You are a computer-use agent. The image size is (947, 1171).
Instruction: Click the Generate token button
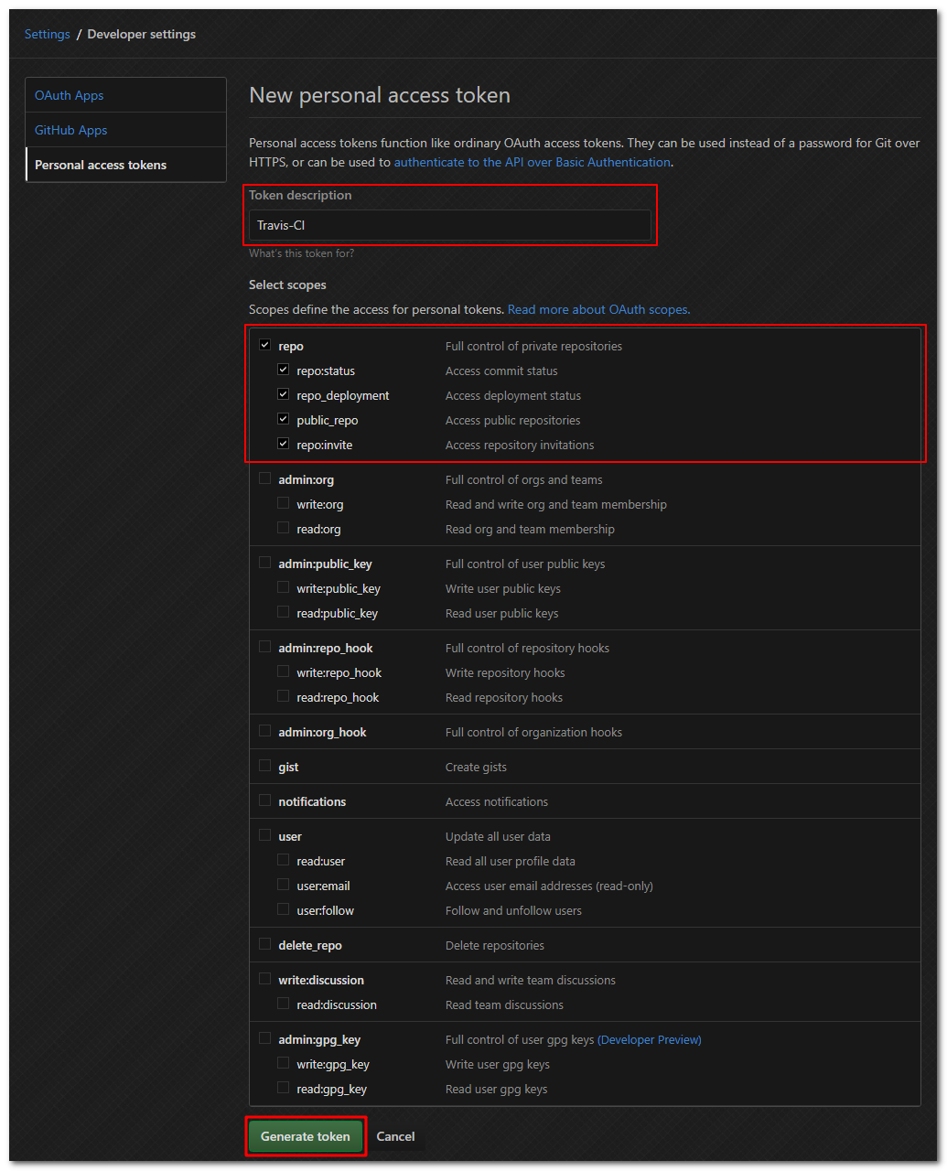(306, 1136)
